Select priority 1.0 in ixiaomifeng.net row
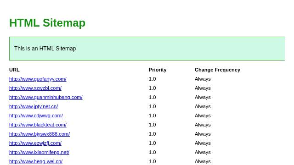Screen dimensions: 294x165 coord(152,152)
